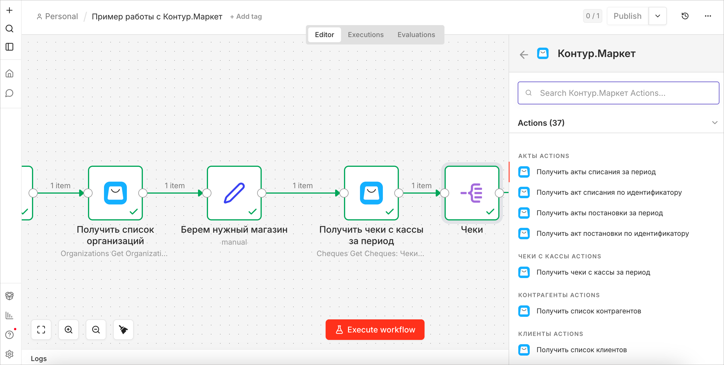Select the Получить чеки с кассы node
The image size is (724, 365).
point(371,193)
